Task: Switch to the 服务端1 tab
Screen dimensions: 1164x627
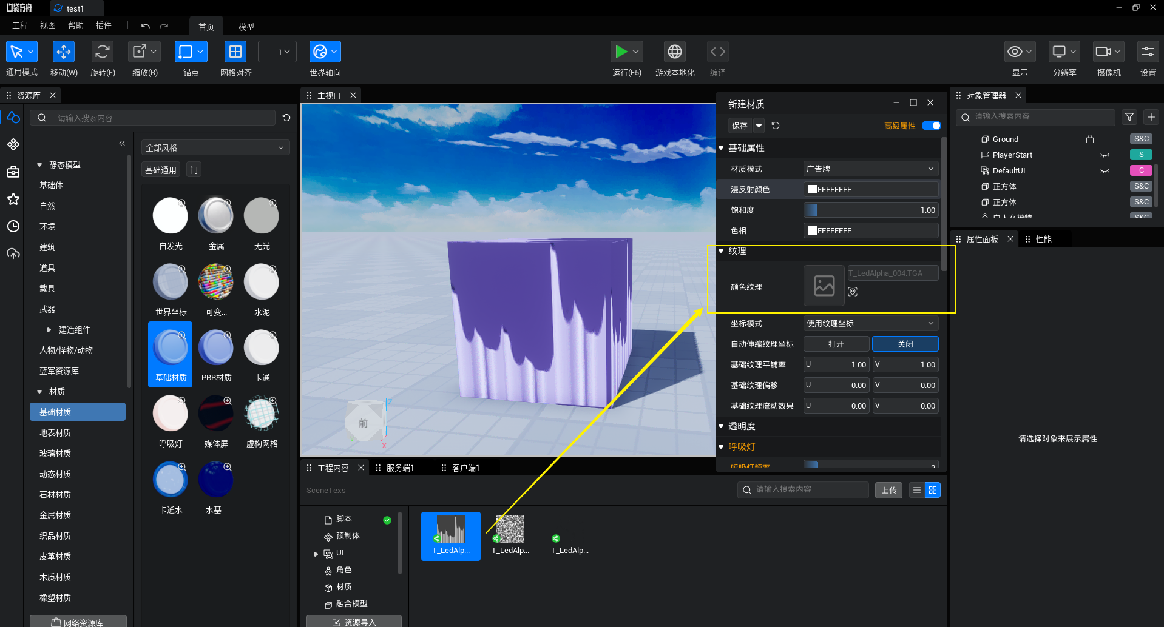Action: (x=399, y=468)
